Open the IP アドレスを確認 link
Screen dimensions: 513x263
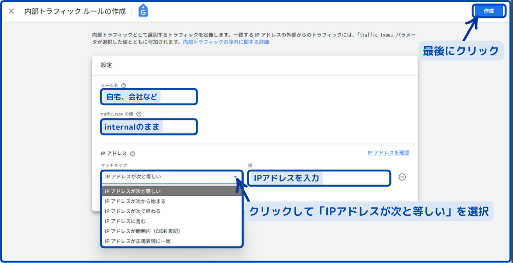(388, 153)
